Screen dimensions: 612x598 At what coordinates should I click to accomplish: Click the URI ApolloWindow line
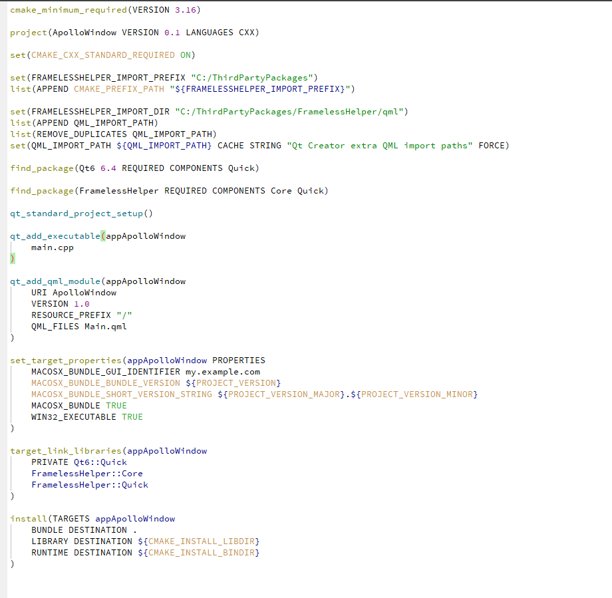[74, 292]
